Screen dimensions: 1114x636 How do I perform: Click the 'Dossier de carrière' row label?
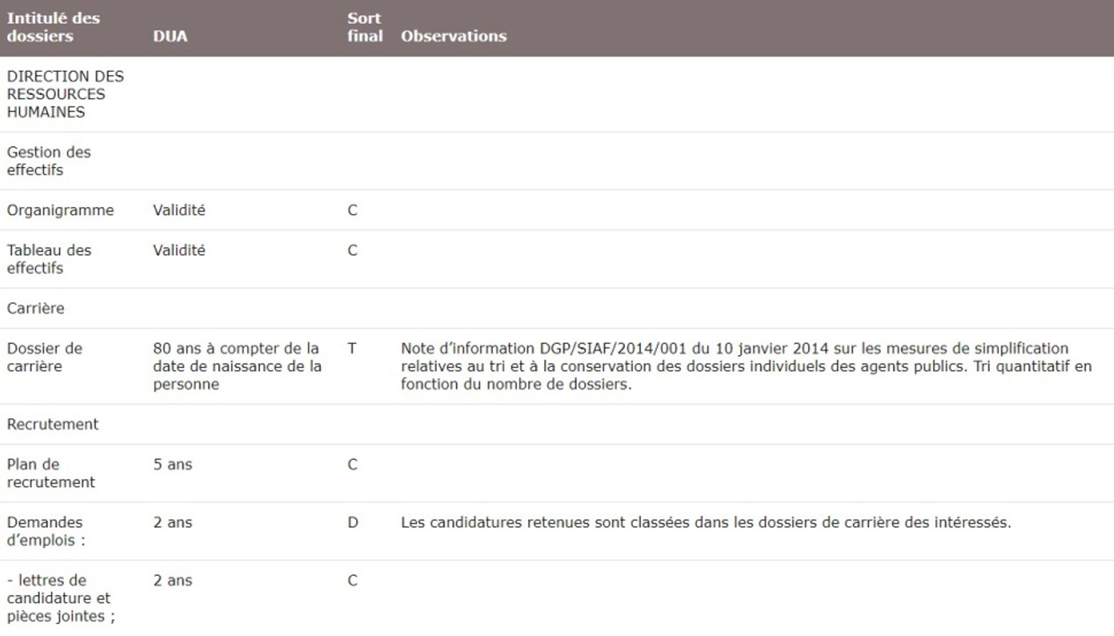point(44,357)
